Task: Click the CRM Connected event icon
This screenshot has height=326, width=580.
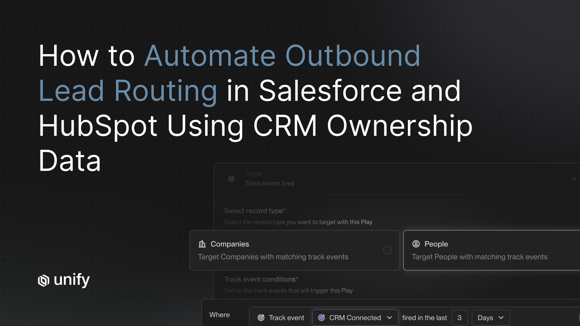Action: [322, 318]
